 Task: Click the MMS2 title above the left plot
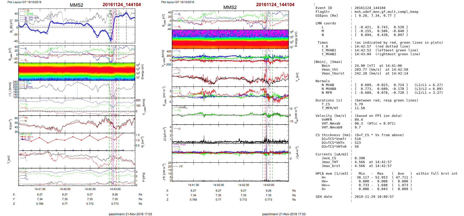[x=76, y=5]
